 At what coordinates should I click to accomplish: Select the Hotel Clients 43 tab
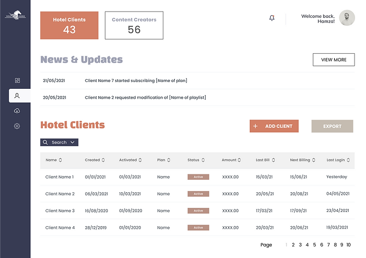69,26
